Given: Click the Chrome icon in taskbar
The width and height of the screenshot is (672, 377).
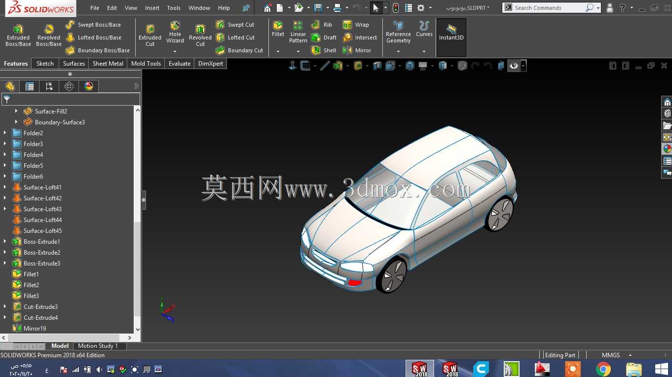Looking at the screenshot, I should [x=603, y=369].
